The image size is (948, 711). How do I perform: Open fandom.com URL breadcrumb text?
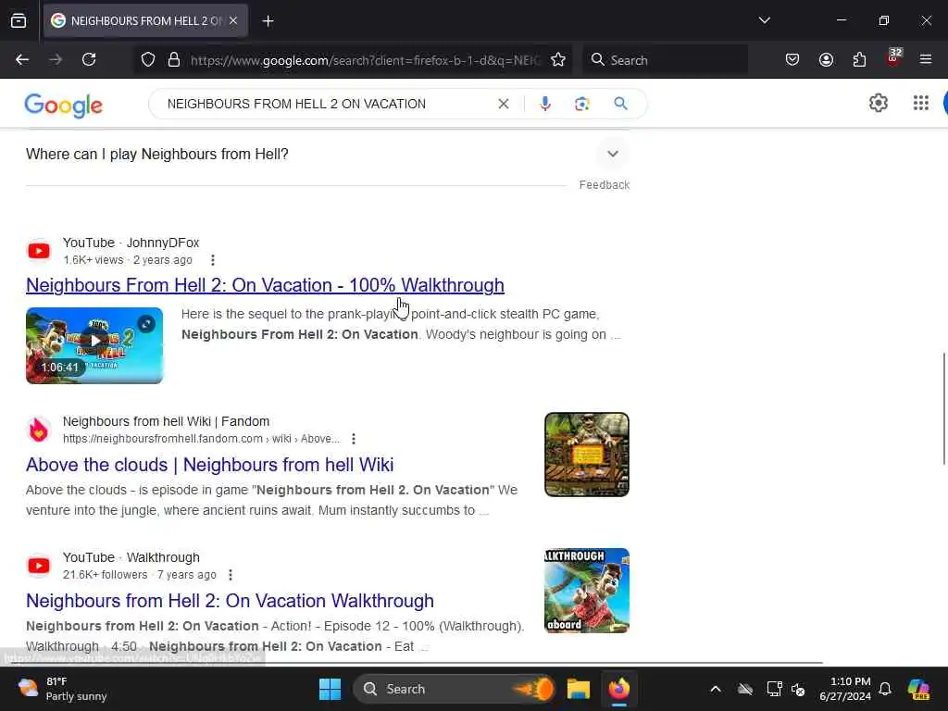click(x=201, y=439)
